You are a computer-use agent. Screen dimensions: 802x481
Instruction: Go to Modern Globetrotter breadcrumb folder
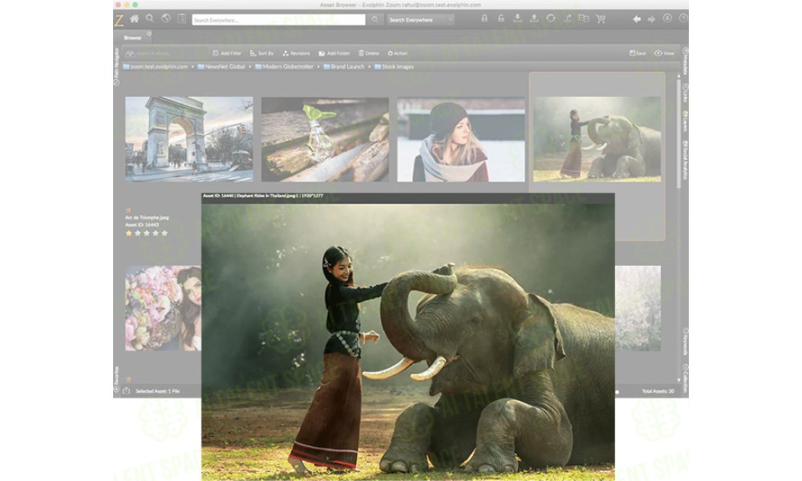285,67
